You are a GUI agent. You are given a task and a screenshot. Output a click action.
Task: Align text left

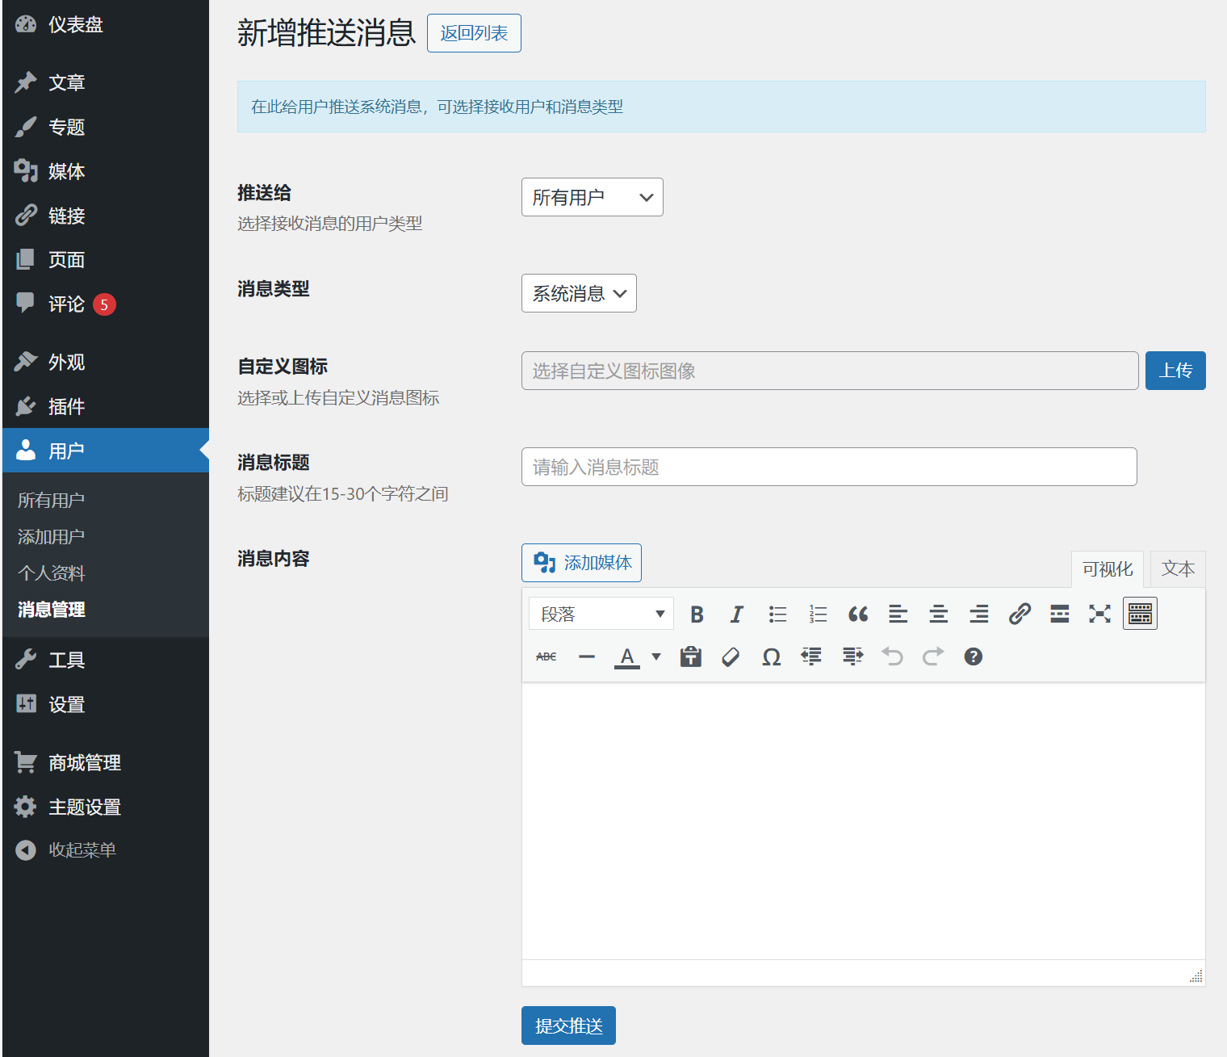pos(898,614)
